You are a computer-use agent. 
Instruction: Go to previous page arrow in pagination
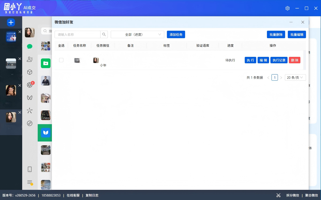point(268,78)
